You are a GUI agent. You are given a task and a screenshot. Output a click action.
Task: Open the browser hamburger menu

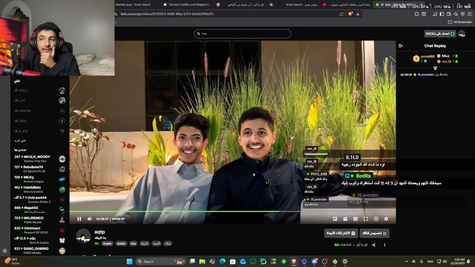tap(469, 14)
